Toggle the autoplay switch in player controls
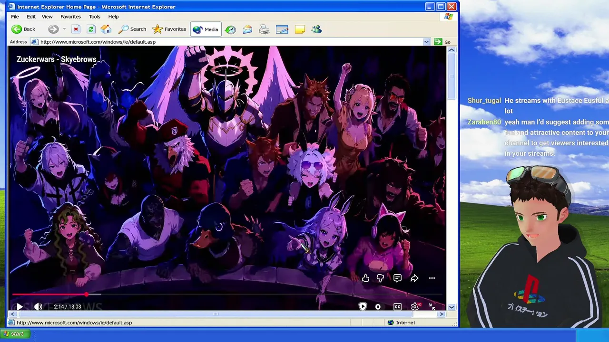609x342 pixels. tap(378, 307)
